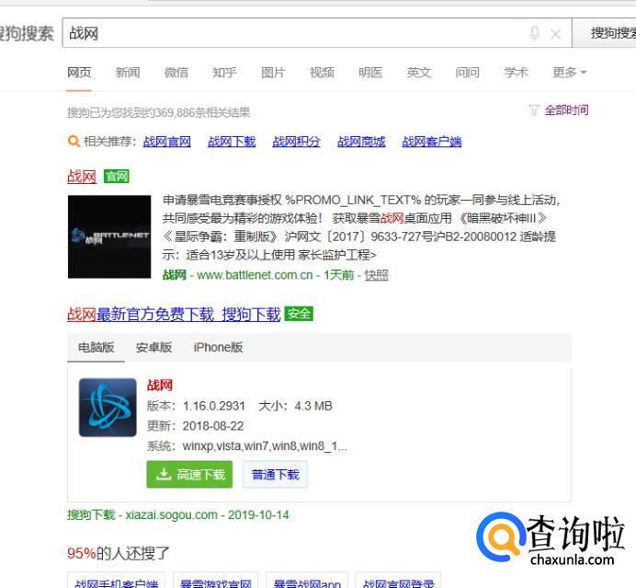Click the 暴雪战网app suggestion
Image resolution: width=636 pixels, height=588 pixels.
coord(307,581)
